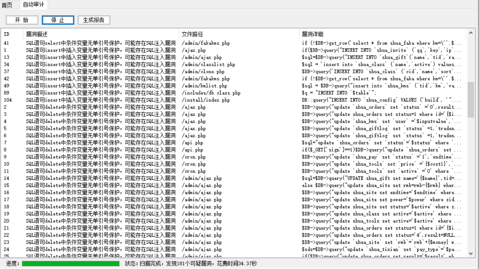Click the select-statement description in row 41
480x269 pixels.
[x=101, y=43]
